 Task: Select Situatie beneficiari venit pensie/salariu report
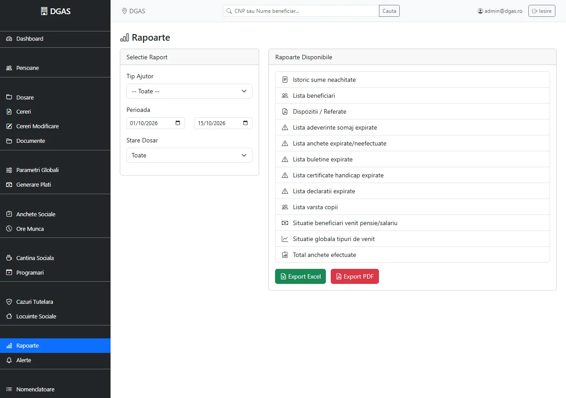click(412, 223)
